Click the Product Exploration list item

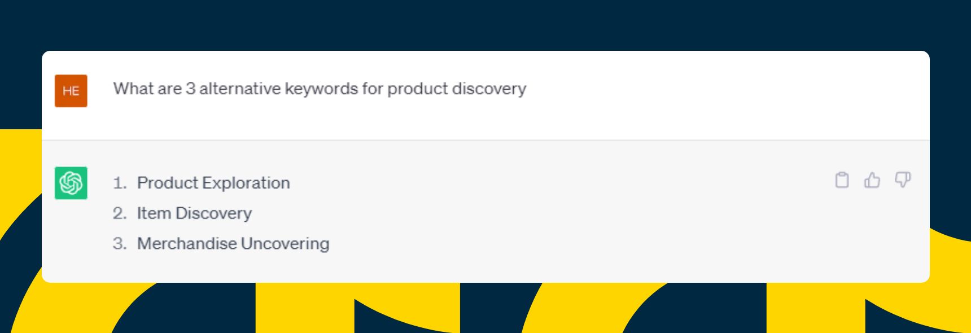[x=213, y=183]
